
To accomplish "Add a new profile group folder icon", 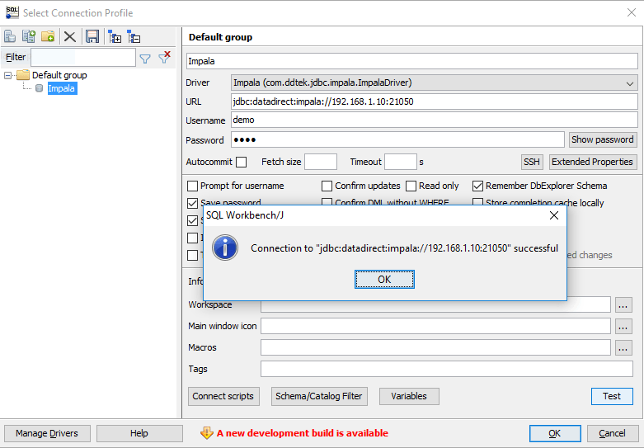I will (x=48, y=37).
